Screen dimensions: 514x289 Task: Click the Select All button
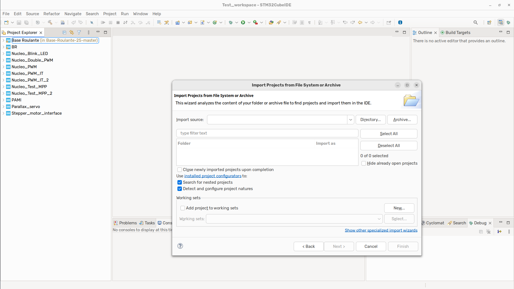(389, 134)
